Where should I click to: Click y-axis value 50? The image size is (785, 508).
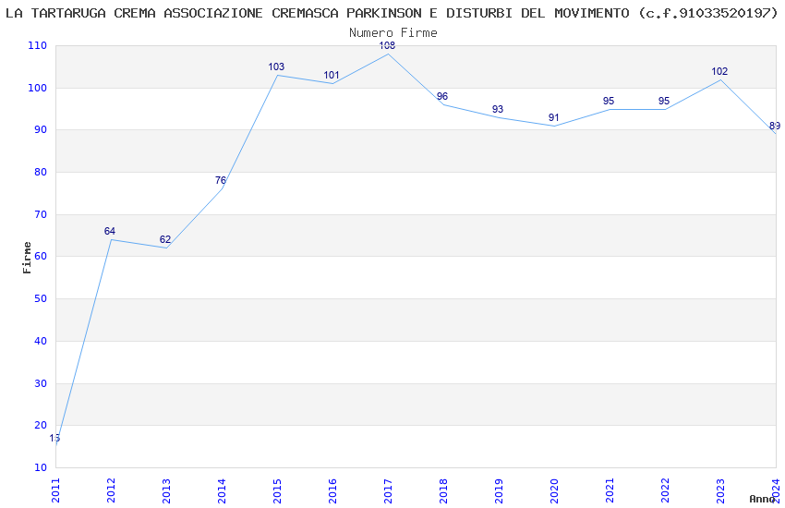[x=41, y=298]
